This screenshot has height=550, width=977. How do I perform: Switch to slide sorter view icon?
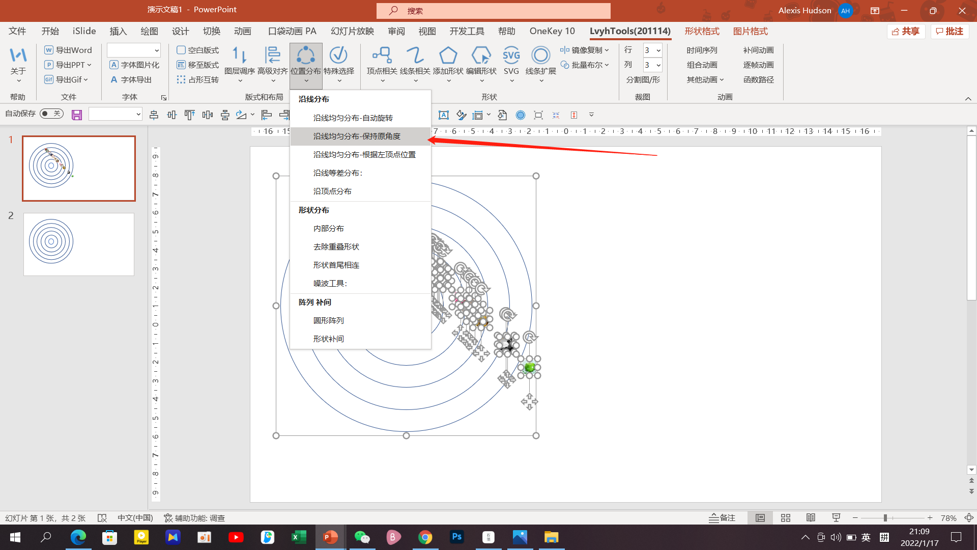point(785,518)
